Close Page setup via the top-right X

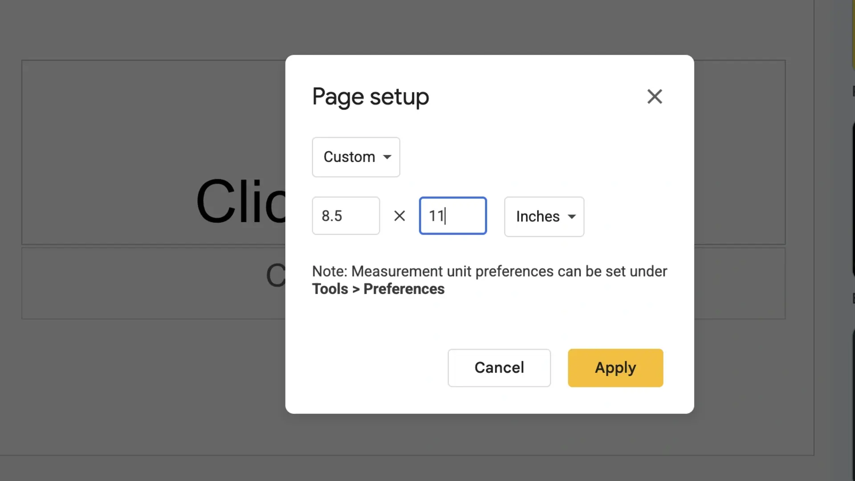click(654, 97)
